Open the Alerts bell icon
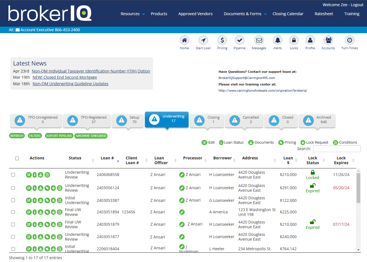The image size is (367, 262). tap(278, 40)
